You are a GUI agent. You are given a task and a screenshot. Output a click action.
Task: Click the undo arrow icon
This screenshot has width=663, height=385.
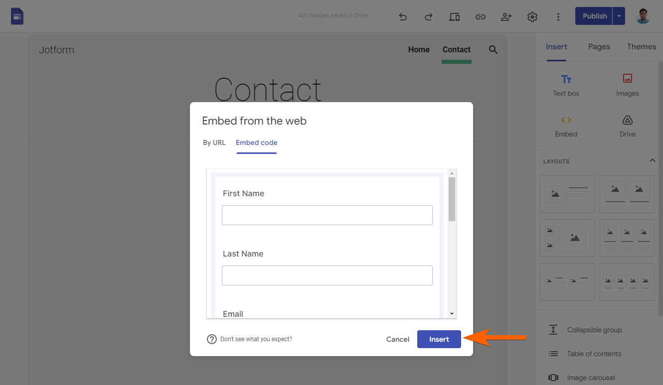tap(403, 17)
